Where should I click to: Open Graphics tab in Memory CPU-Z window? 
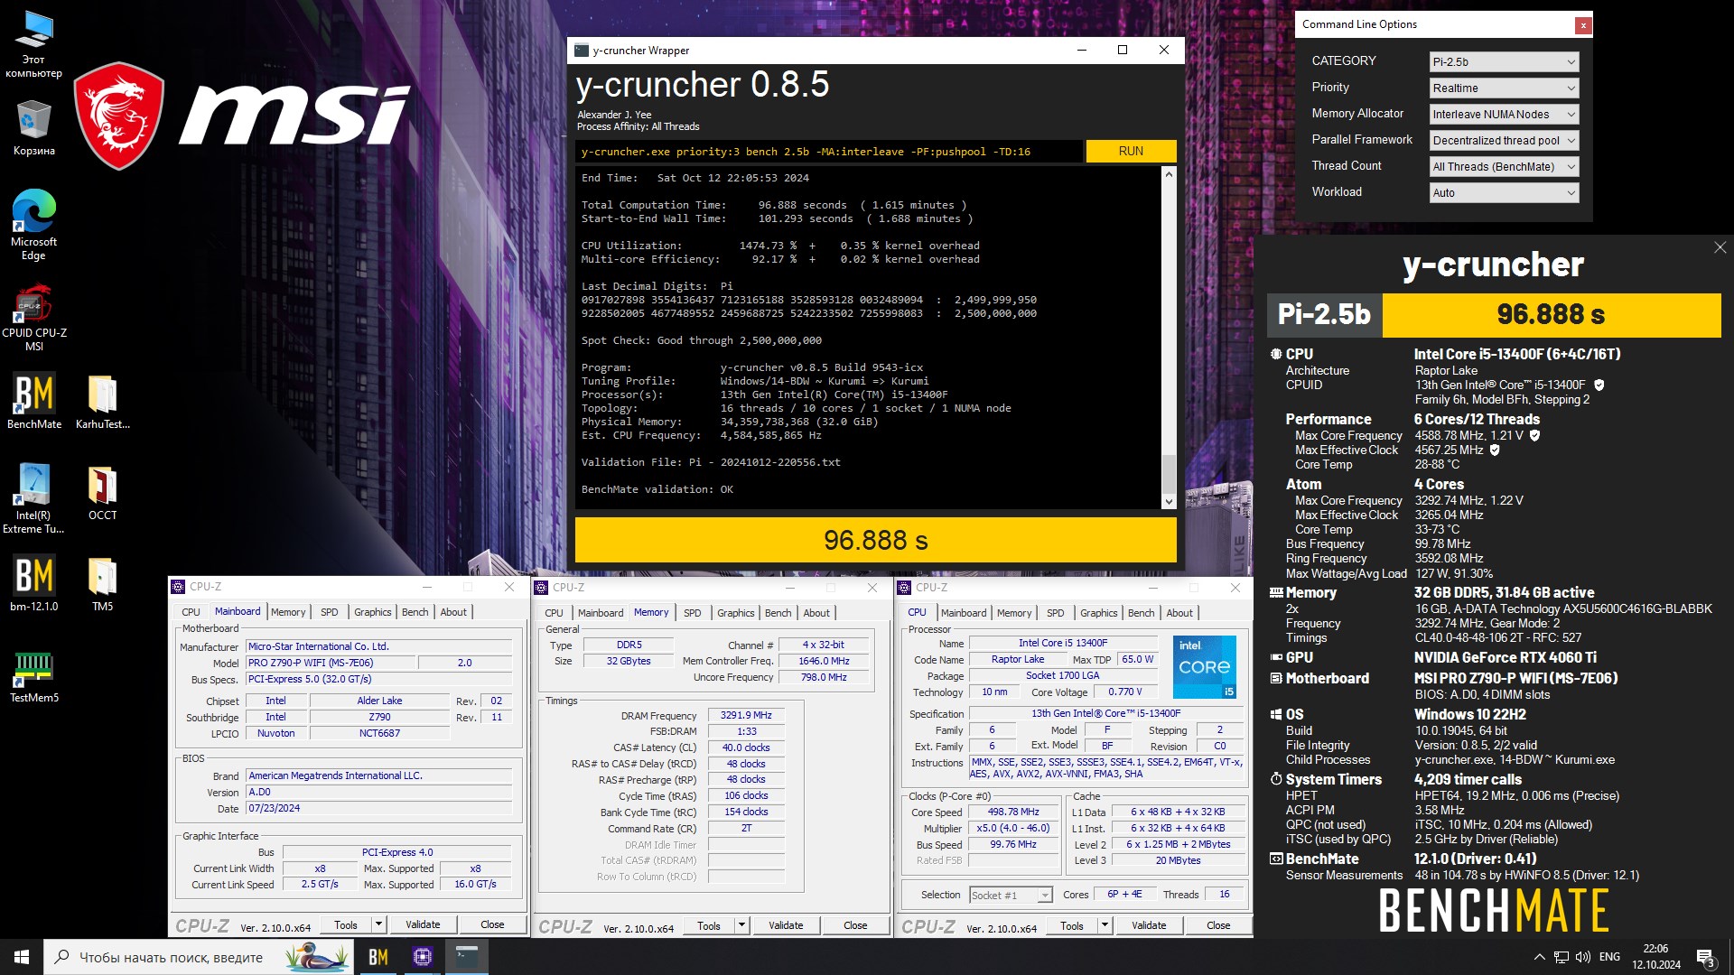tap(736, 613)
